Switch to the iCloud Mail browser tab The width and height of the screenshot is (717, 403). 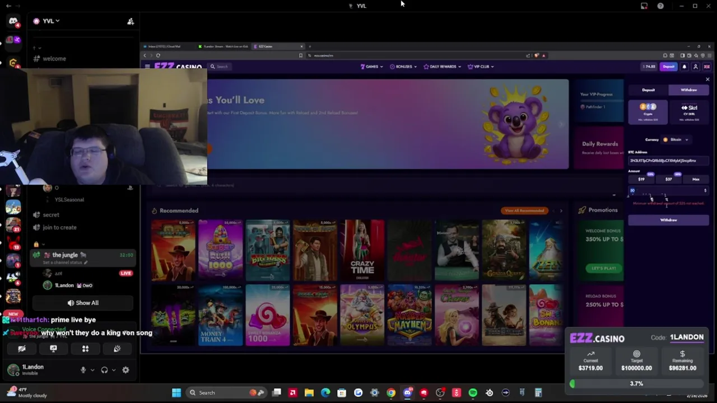point(167,46)
